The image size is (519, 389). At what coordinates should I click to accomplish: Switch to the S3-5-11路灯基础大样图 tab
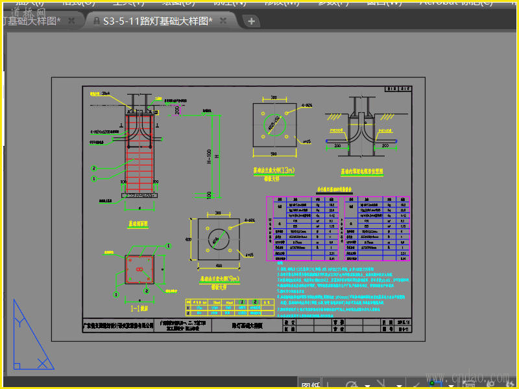pyautogui.click(x=158, y=21)
